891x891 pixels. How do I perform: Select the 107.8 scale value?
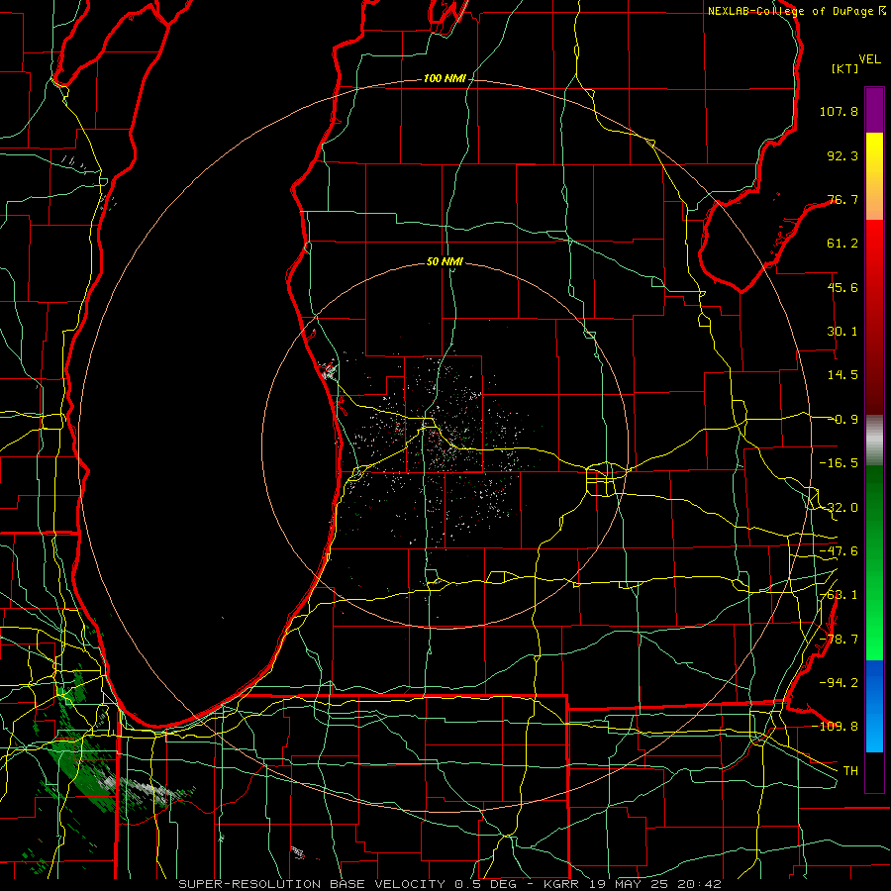click(839, 111)
